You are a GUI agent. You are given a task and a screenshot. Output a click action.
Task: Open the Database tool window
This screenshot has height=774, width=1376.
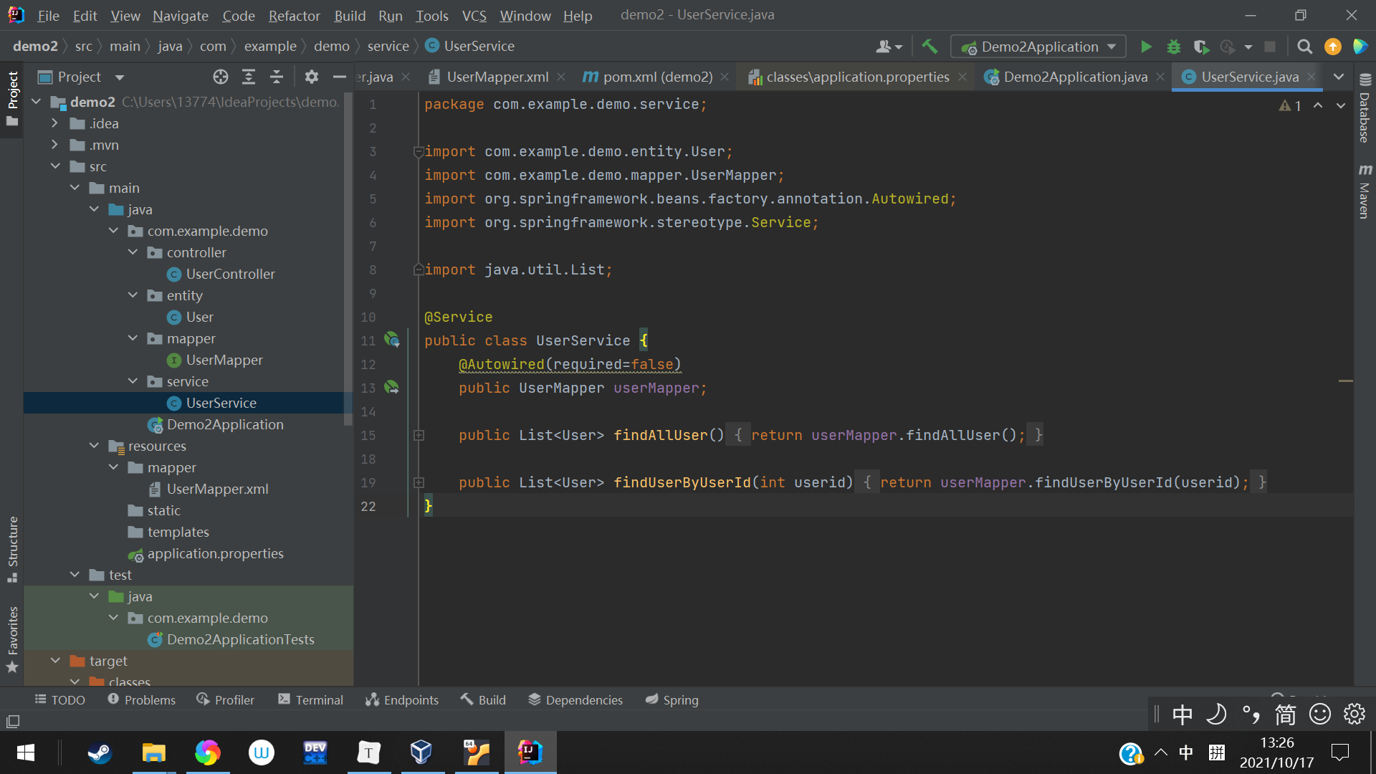coord(1365,107)
